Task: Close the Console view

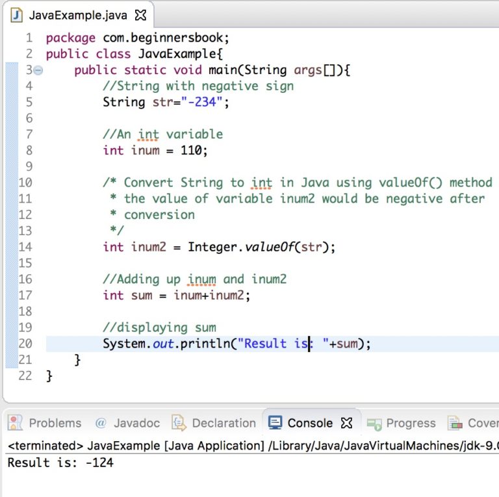Action: 347,423
